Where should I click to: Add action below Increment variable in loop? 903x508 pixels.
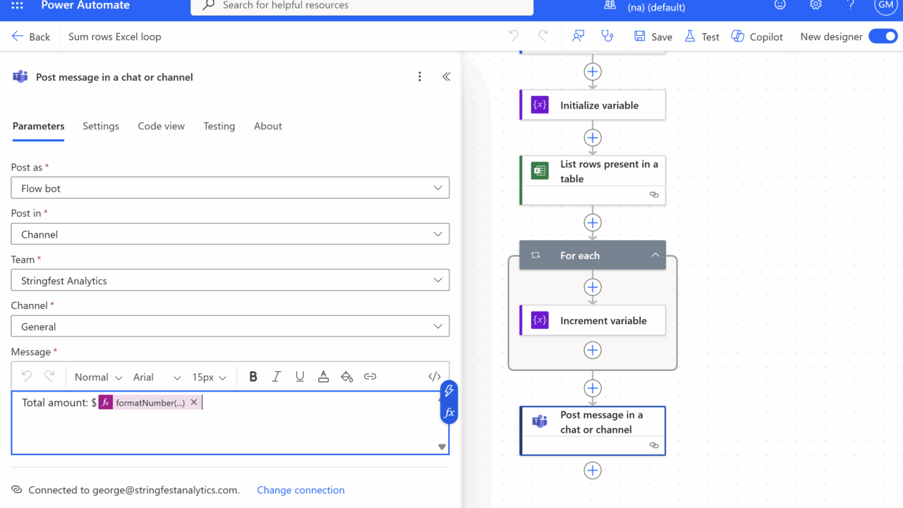pyautogui.click(x=593, y=351)
